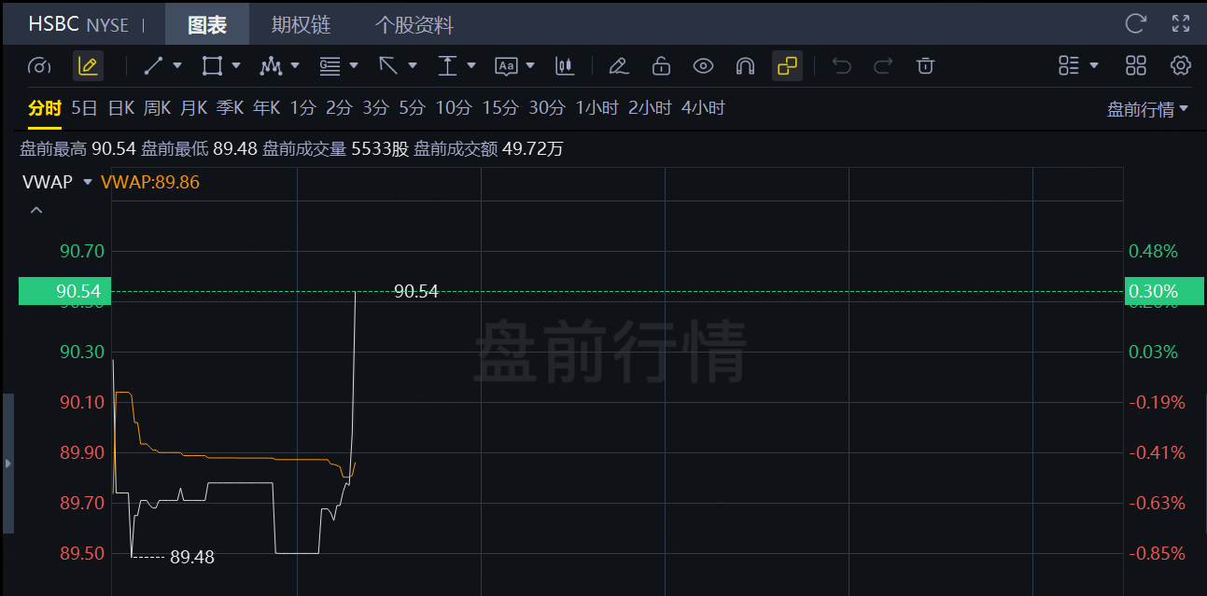Open chart settings gear icon
1207x596 pixels.
click(1181, 65)
